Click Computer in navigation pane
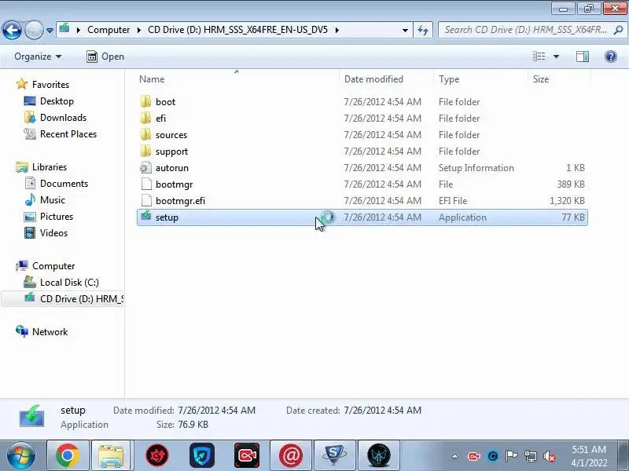The width and height of the screenshot is (629, 471). tap(45, 266)
